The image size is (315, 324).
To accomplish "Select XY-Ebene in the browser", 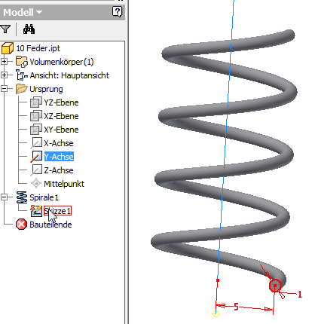I will coord(61,130).
